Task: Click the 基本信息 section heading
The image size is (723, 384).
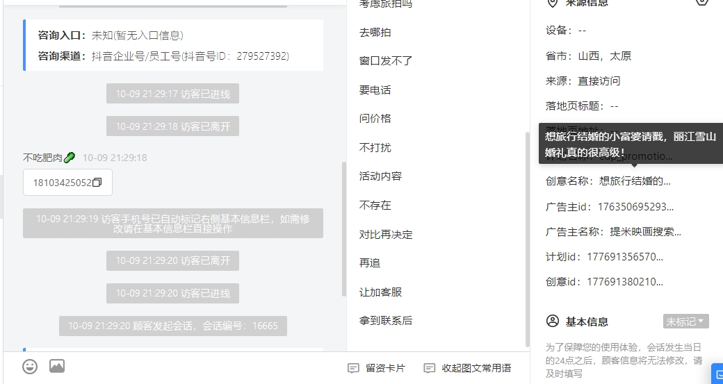Action: pyautogui.click(x=587, y=322)
